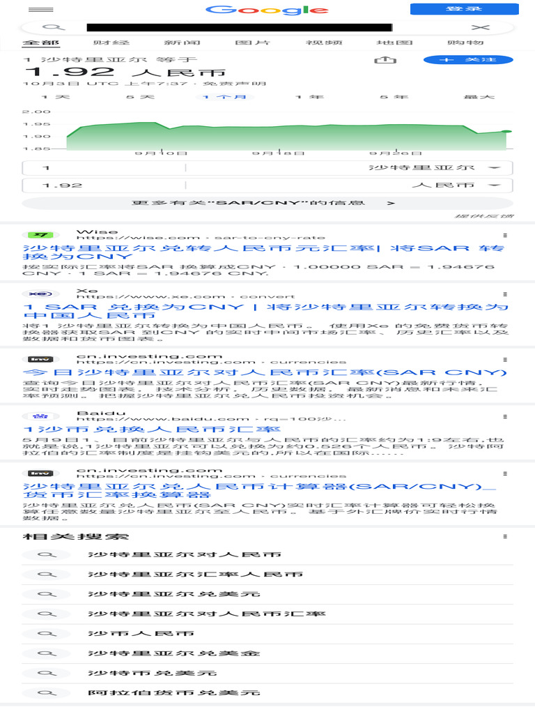Select the 1 个月 chart range
The width and height of the screenshot is (535, 714).
(x=225, y=96)
